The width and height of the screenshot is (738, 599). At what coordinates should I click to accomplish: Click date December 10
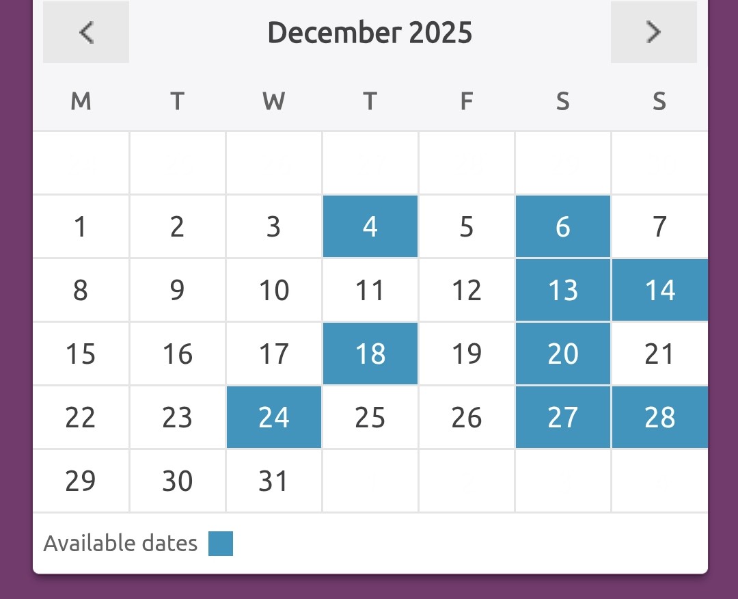coord(273,290)
